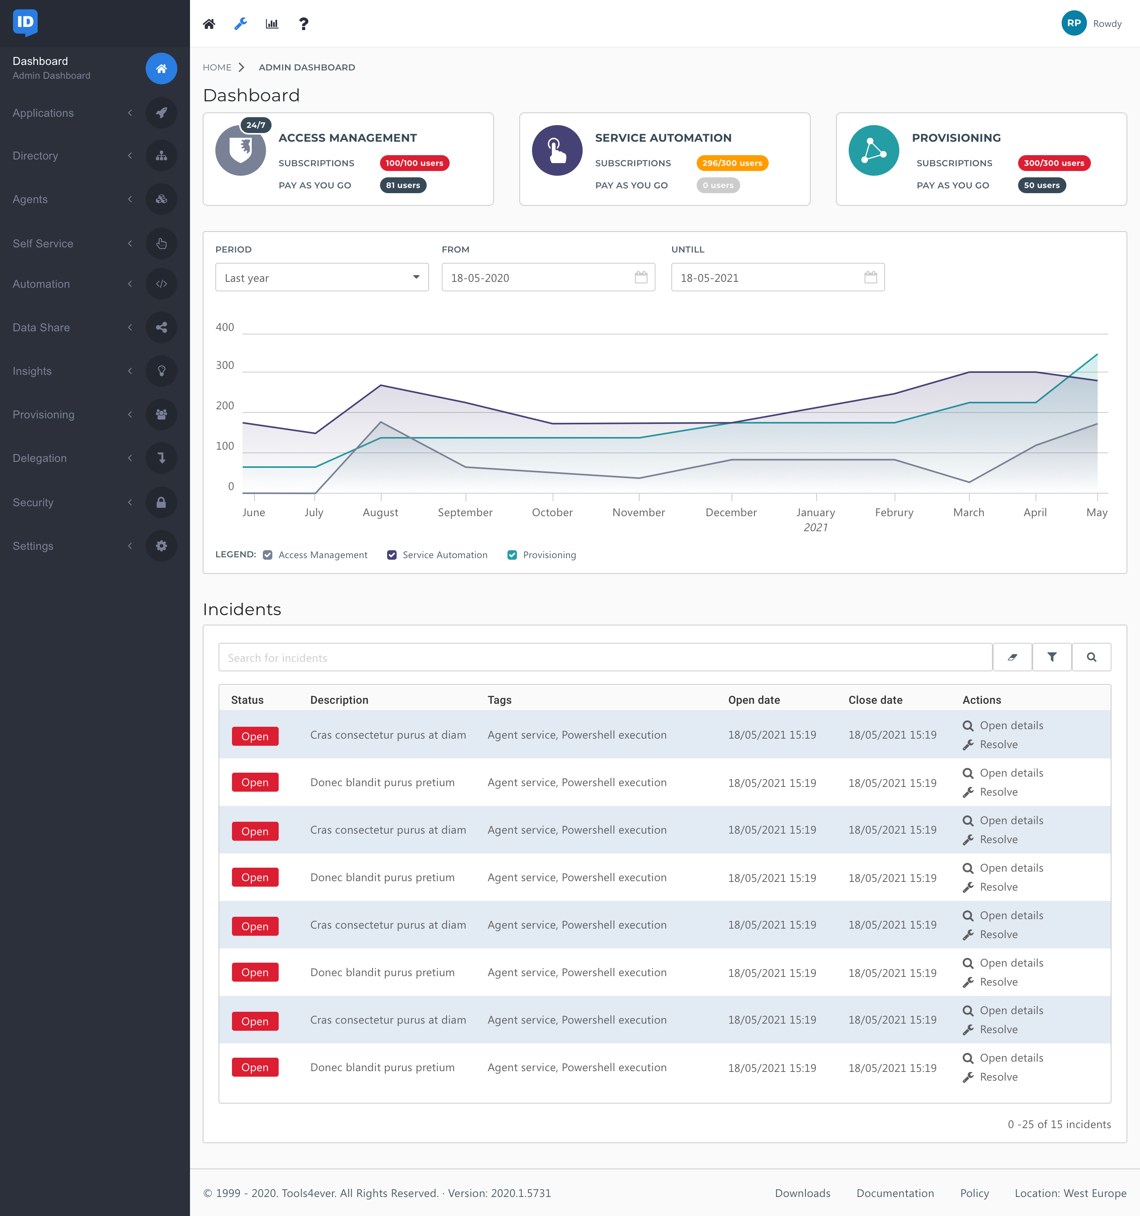Toggle the Access Management legend checkbox
Screen dimensions: 1140x1216
[267, 555]
